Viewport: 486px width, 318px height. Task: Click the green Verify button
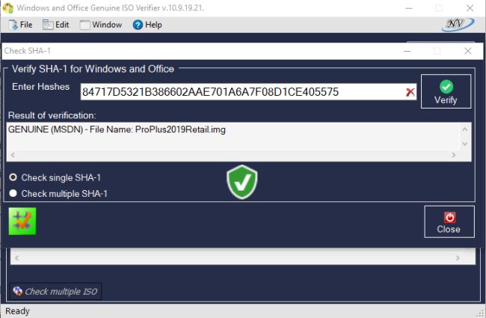pos(446,91)
